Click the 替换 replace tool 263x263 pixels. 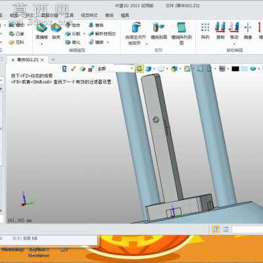tap(96, 25)
